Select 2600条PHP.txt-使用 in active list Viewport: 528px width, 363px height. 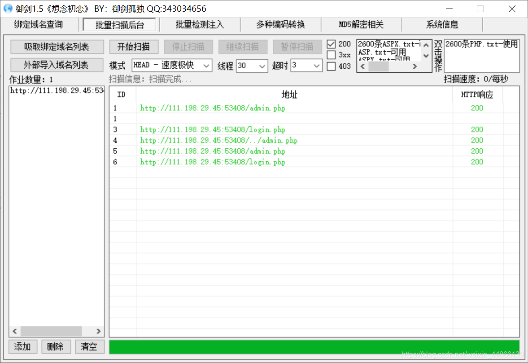pyautogui.click(x=481, y=44)
